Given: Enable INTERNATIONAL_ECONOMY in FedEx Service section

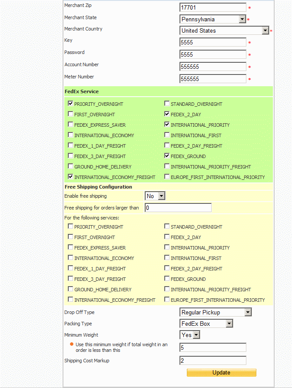Looking at the screenshot, I should pyautogui.click(x=70, y=135).
